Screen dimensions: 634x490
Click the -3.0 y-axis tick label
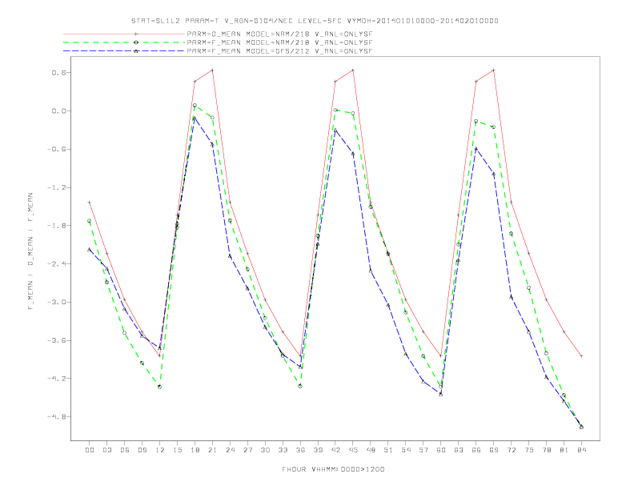(55, 303)
